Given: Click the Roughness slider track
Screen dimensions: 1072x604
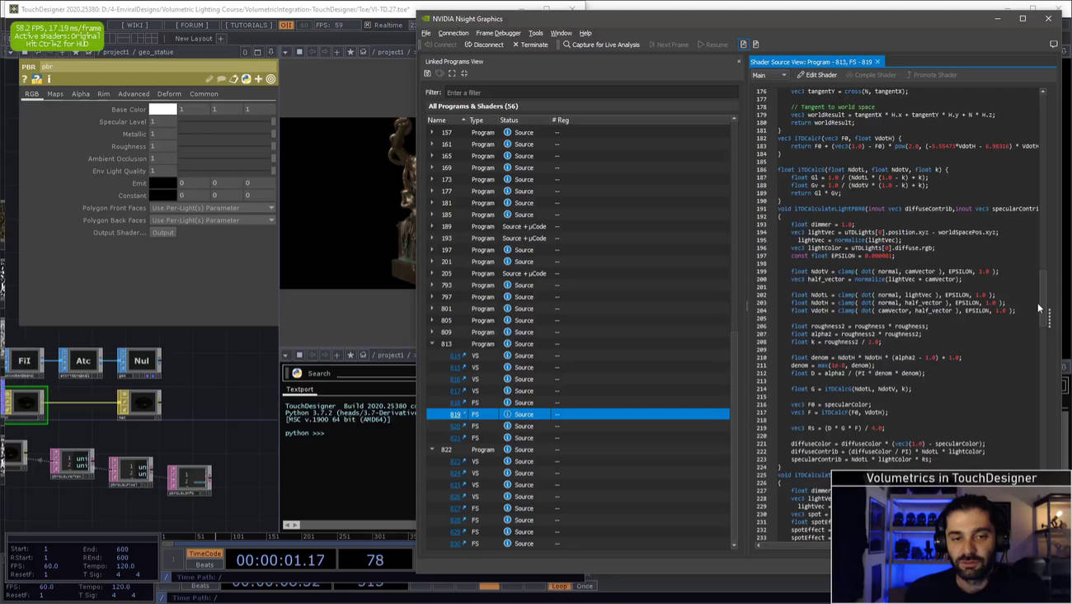Looking at the screenshot, I should pyautogui.click(x=227, y=146).
